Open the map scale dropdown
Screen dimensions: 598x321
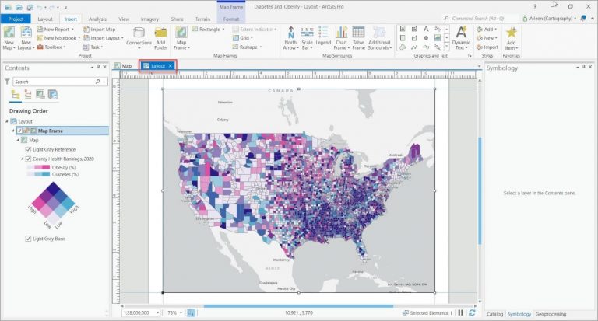(x=157, y=312)
